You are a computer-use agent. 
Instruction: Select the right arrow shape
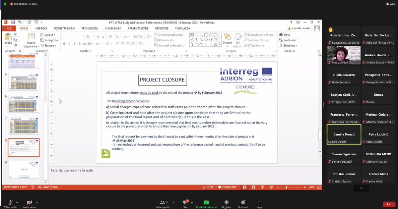[206, 40]
